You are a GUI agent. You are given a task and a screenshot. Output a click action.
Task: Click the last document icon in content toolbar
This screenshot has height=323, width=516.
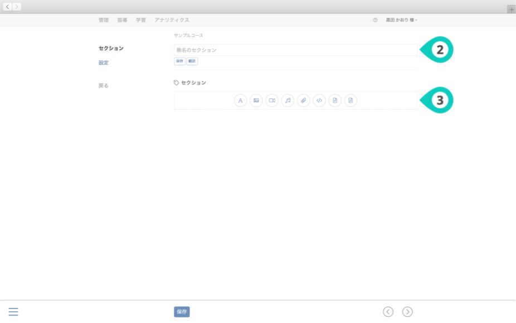[351, 100]
